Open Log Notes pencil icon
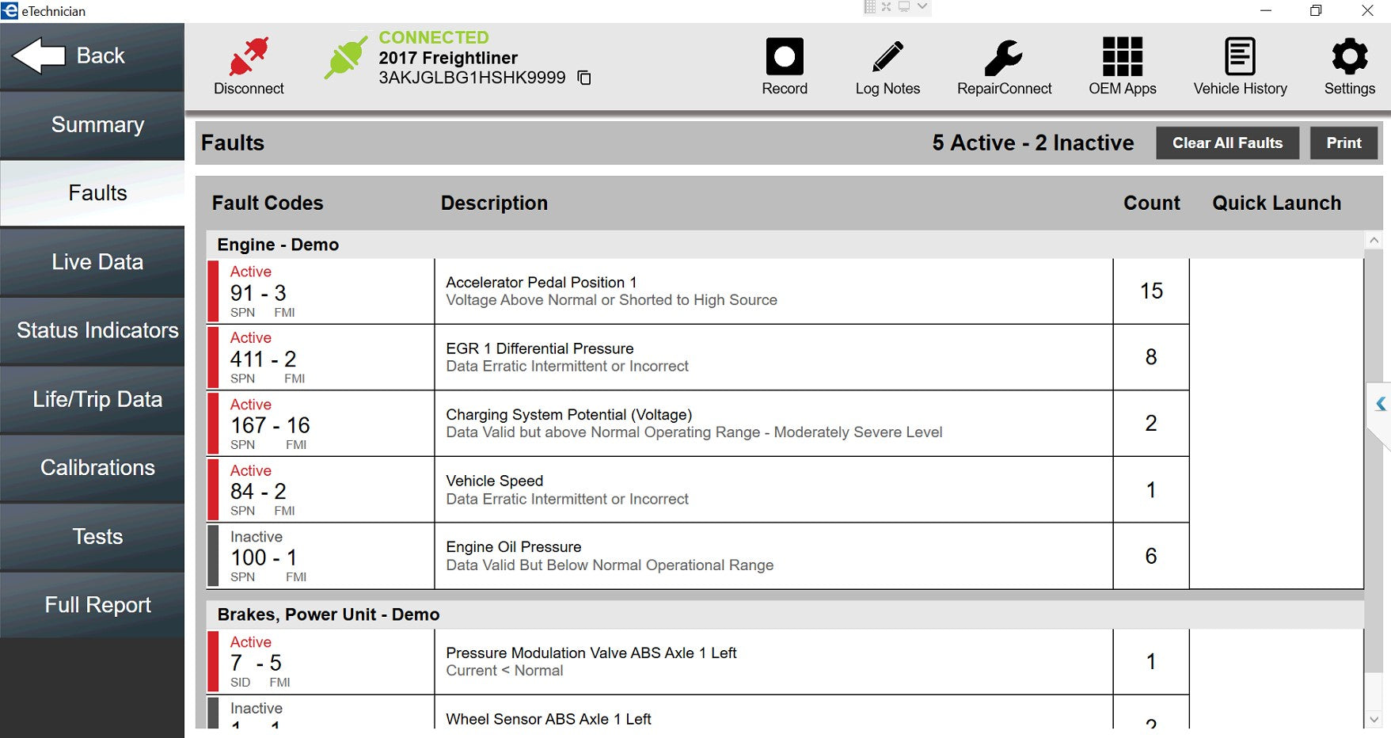The image size is (1391, 738). (887, 57)
